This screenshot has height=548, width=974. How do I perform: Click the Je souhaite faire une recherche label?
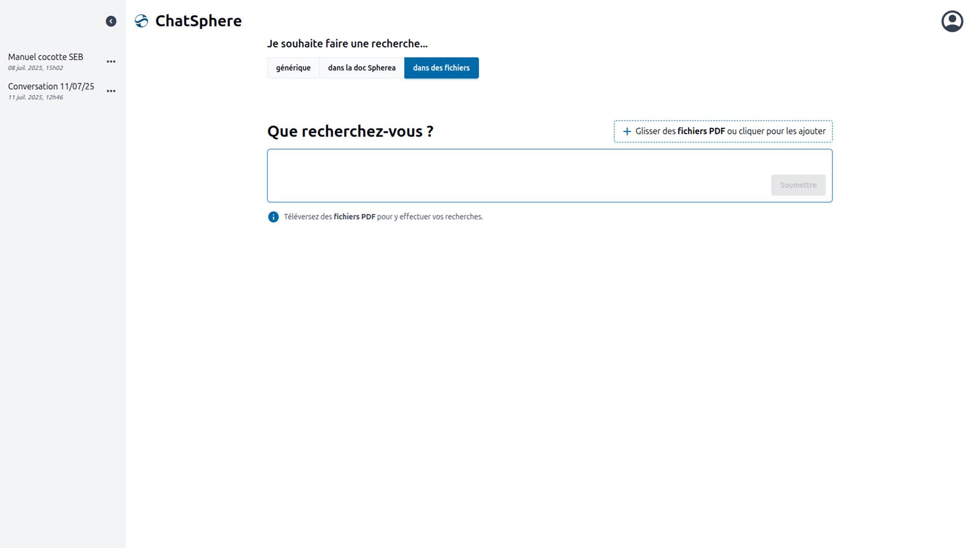347,44
